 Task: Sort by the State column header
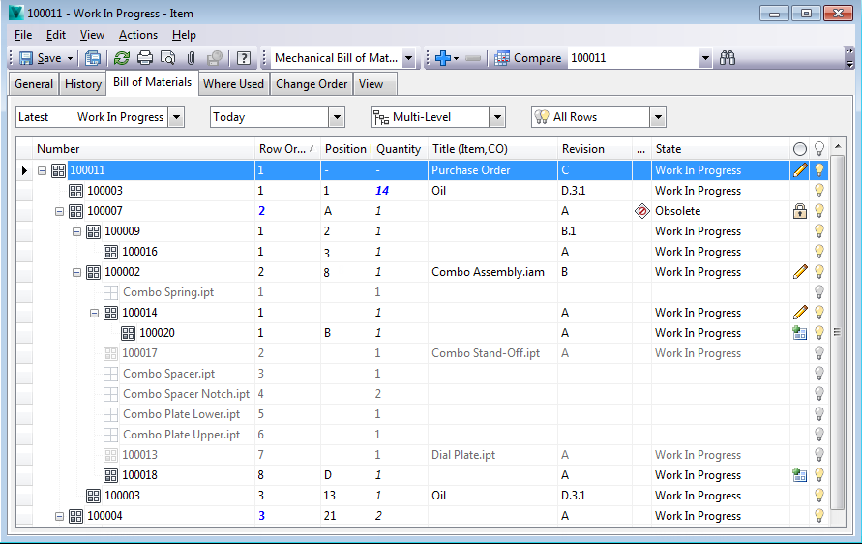click(x=720, y=149)
